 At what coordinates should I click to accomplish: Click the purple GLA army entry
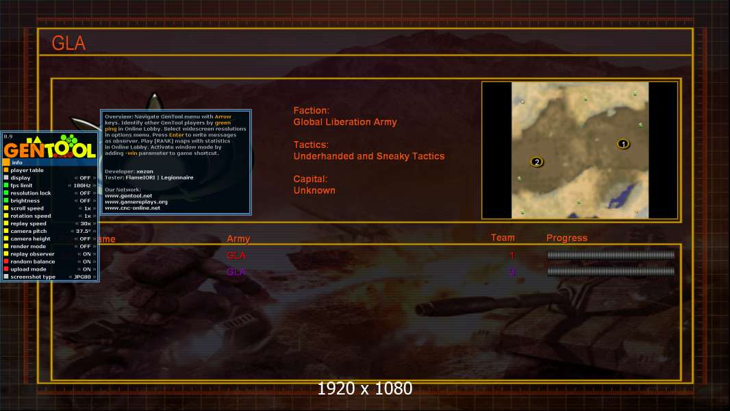tap(236, 272)
